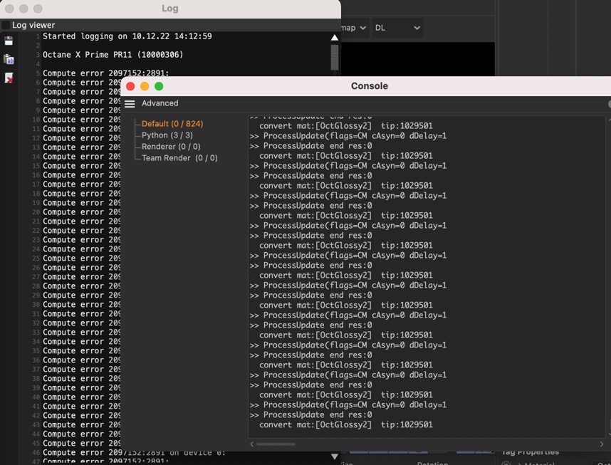Expand the Material row under Tag Properties
The height and width of the screenshot is (465, 611).
click(519, 463)
